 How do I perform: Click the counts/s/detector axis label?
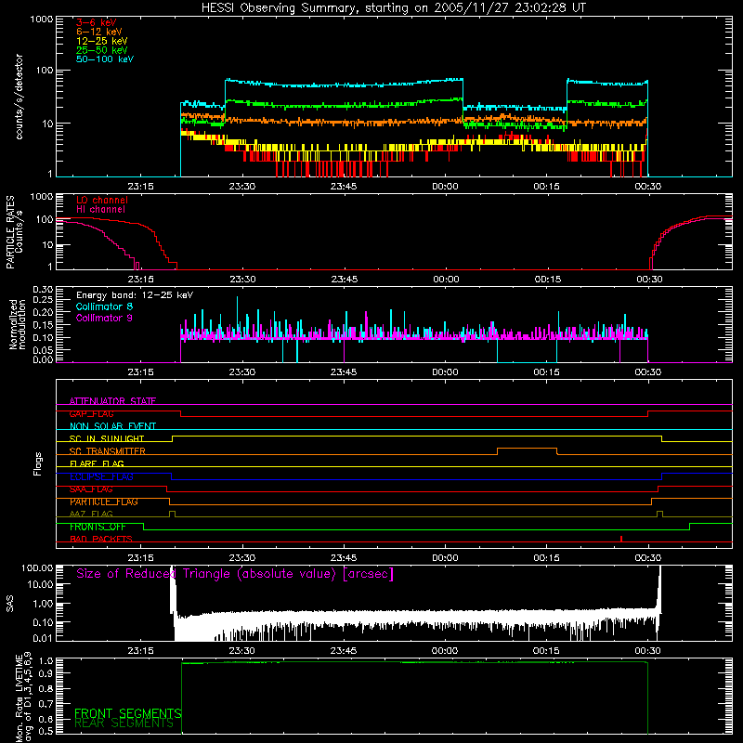click(x=19, y=97)
